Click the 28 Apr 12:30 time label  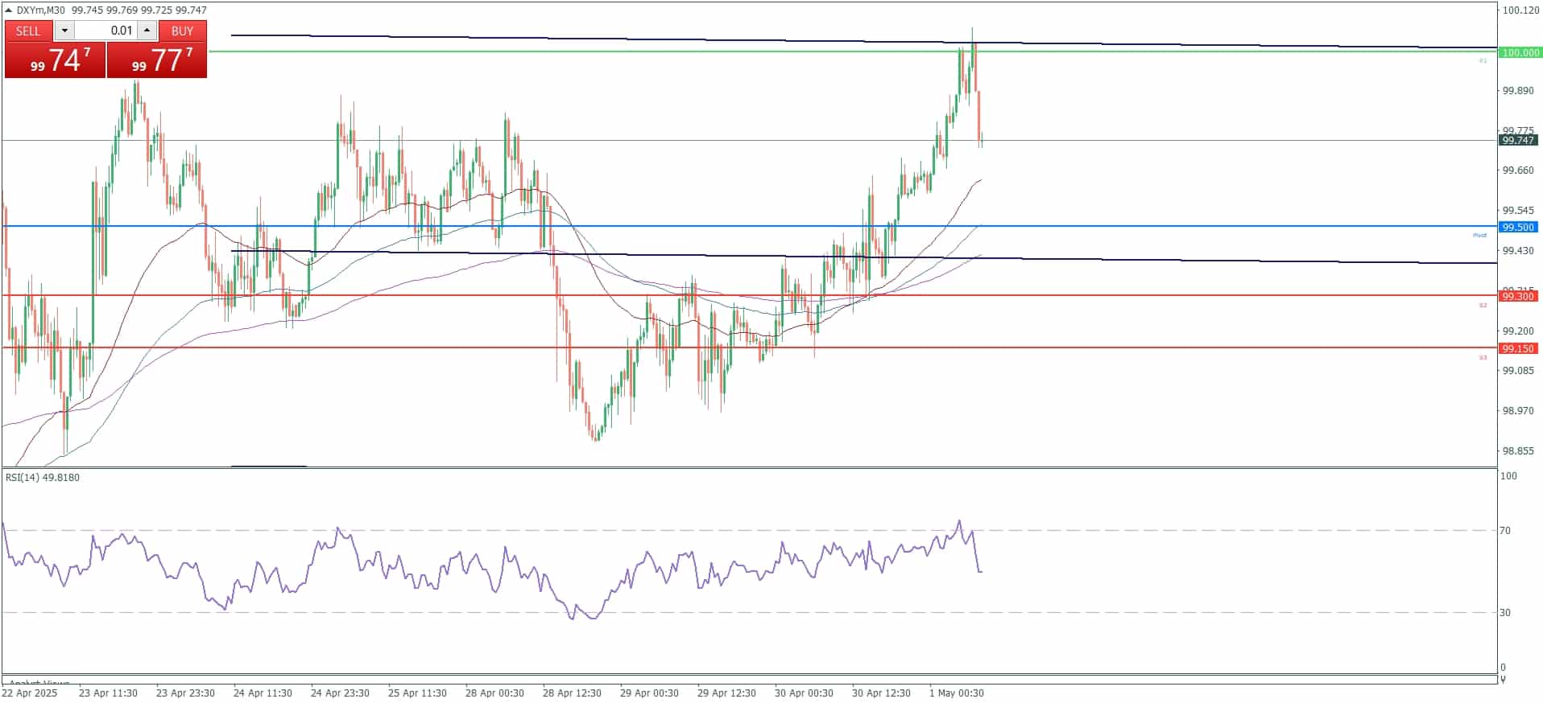572,693
